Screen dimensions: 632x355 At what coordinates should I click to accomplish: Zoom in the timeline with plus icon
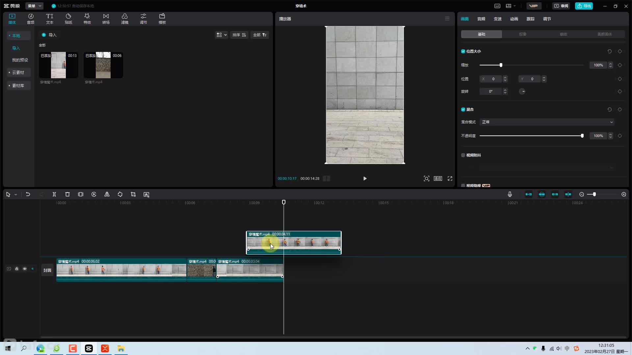coord(624,194)
